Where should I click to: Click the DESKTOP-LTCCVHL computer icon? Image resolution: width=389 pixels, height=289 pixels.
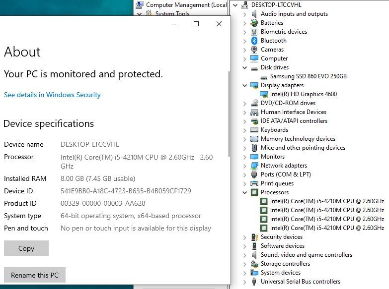(245, 5)
